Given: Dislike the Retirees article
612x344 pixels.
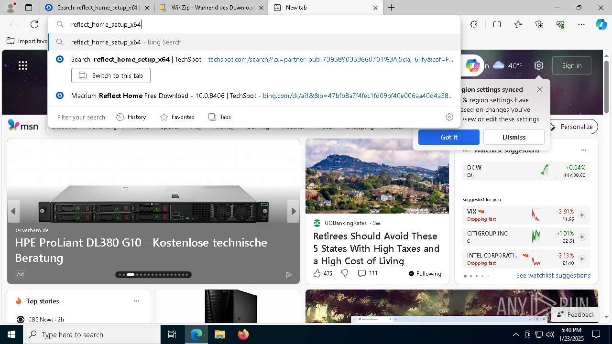Looking at the screenshot, I should 345,273.
